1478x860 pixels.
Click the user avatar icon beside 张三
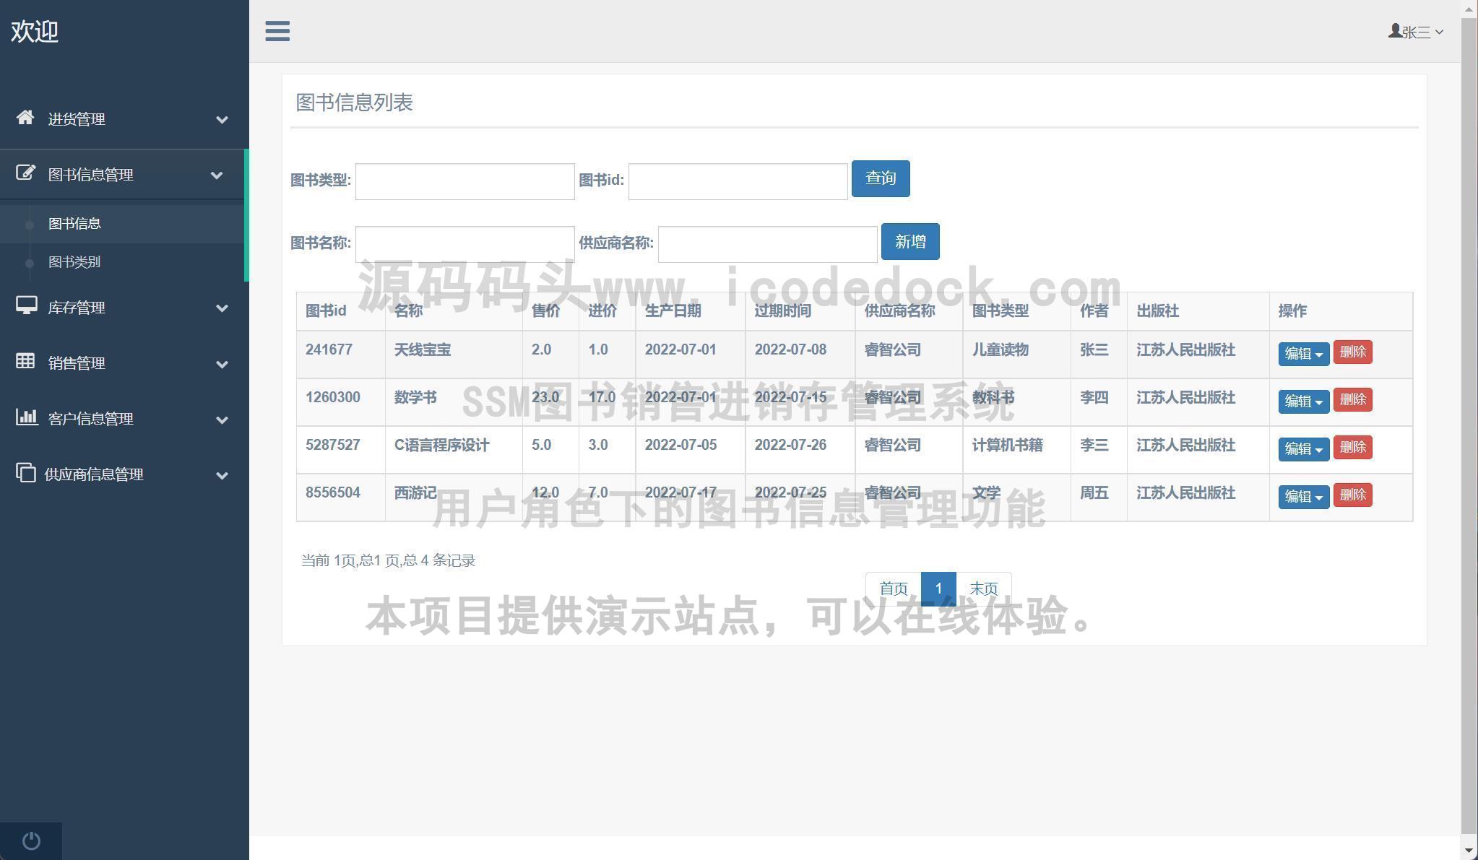pyautogui.click(x=1394, y=31)
